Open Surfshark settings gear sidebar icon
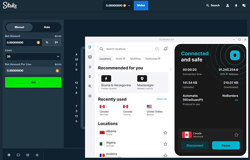This screenshot has height=160, width=250. point(90,96)
